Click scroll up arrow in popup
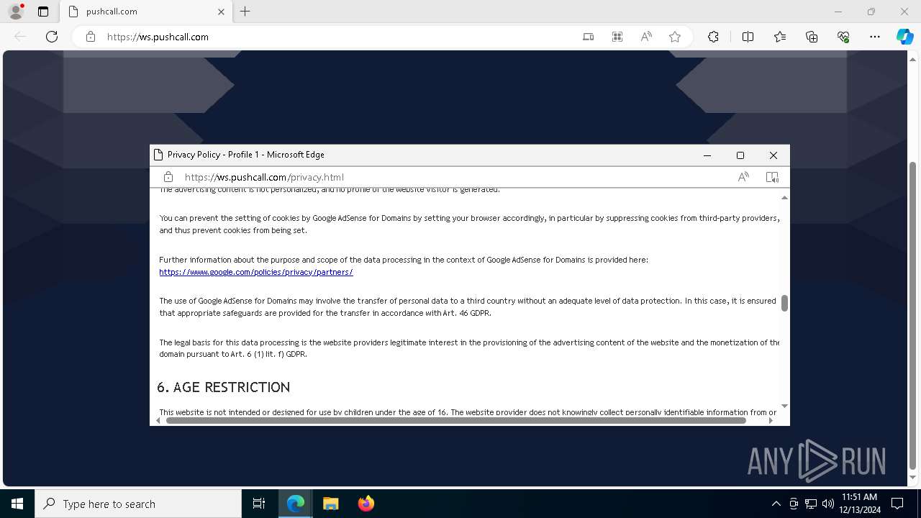Viewport: 921px width, 518px height. click(784, 196)
